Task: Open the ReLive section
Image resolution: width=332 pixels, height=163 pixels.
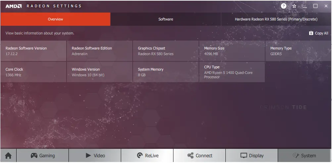Action: point(147,156)
